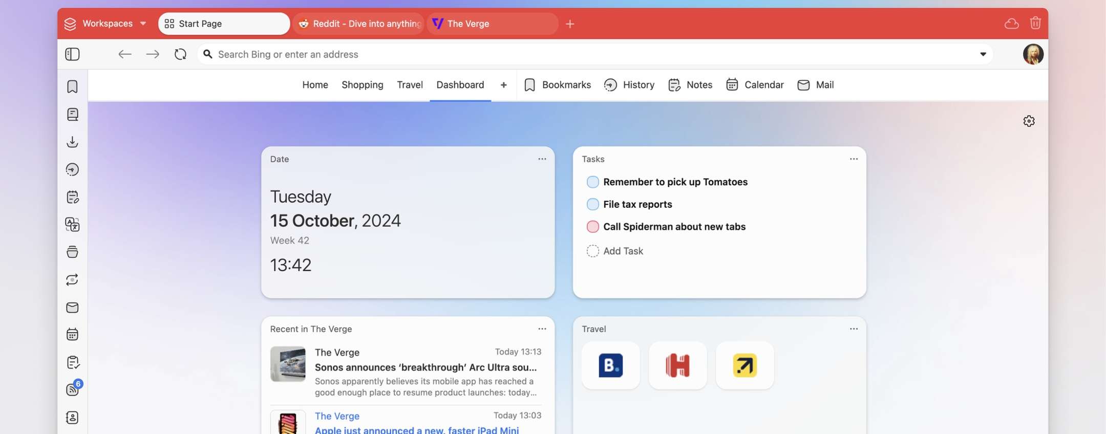Go back to previous page
Screen dimensions: 1106x434
click(x=125, y=54)
